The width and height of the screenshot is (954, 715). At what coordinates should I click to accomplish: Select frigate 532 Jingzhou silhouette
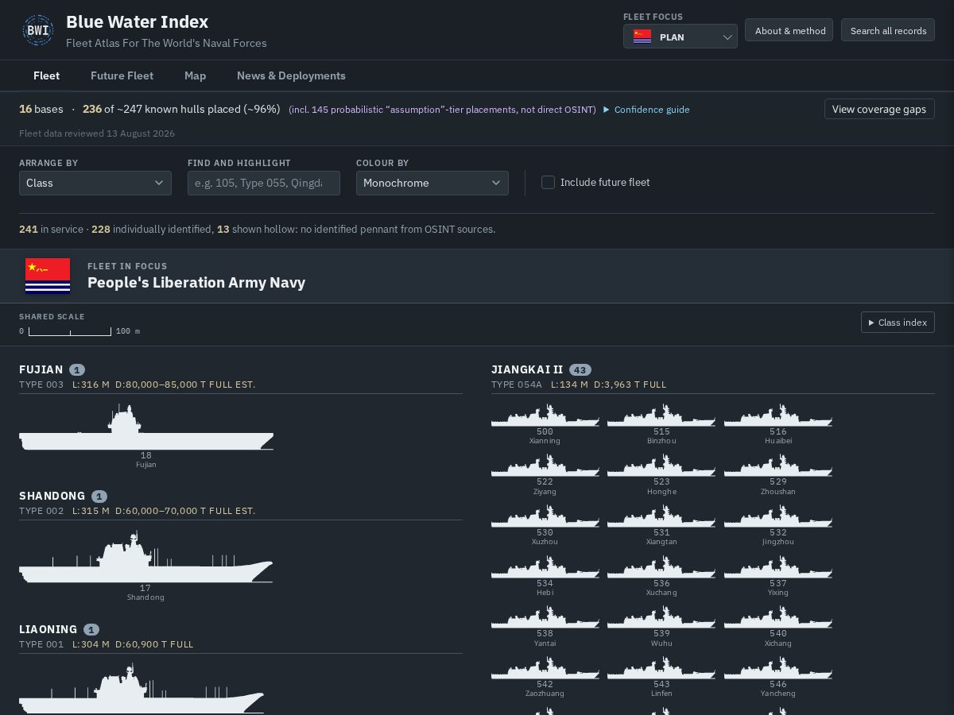pyautogui.click(x=778, y=517)
